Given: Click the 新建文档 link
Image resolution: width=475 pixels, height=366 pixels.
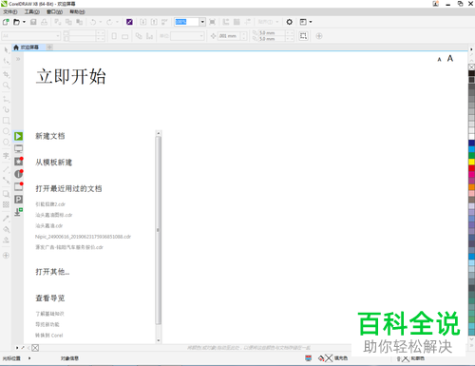Looking at the screenshot, I should click(x=50, y=136).
